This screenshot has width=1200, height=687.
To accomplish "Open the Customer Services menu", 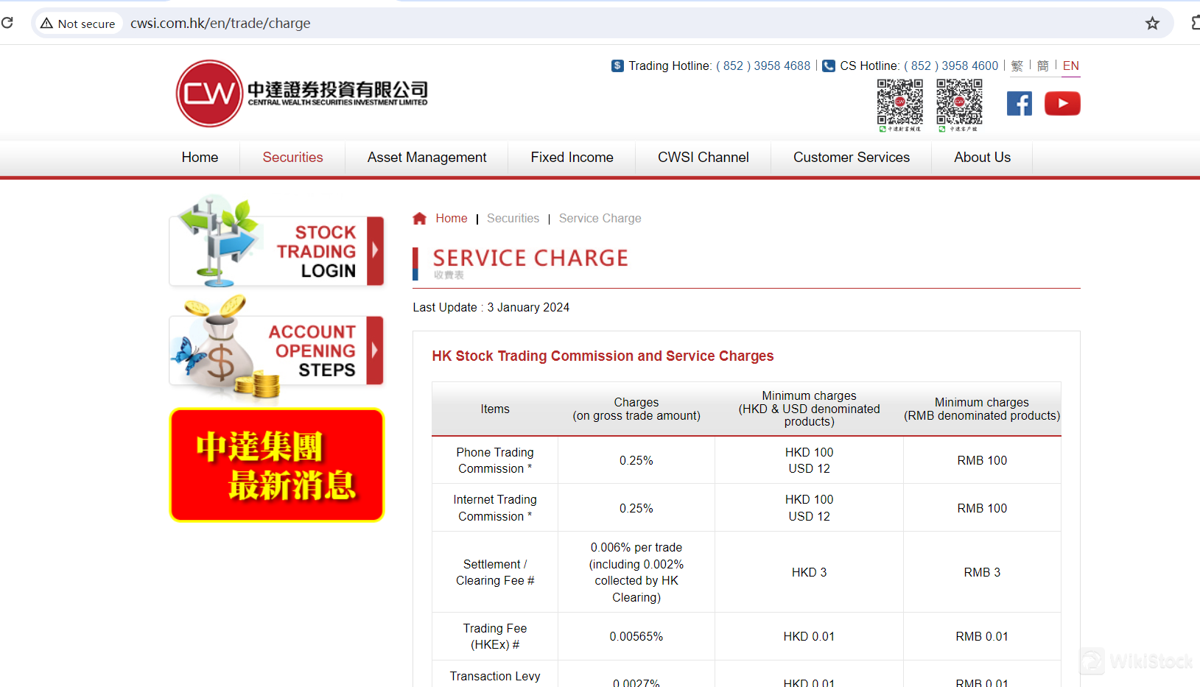I will pyautogui.click(x=851, y=157).
